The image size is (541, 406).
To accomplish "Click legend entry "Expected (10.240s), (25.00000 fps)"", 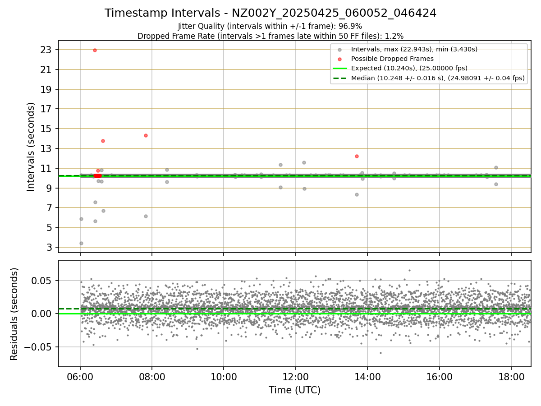I will coord(409,69).
